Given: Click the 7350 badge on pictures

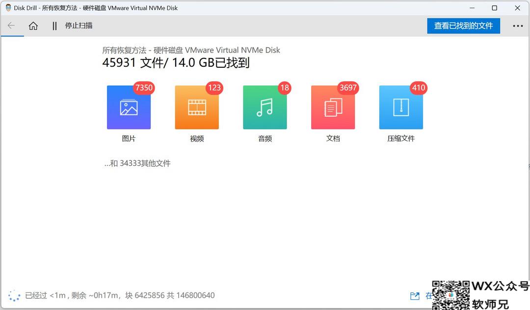Looking at the screenshot, I should tap(144, 88).
